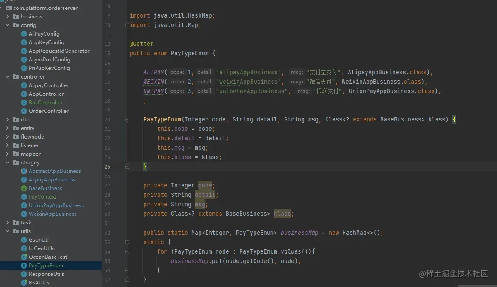Screen dimensions: 497x287
Task: Click the @Getter annotation
Action: pyautogui.click(x=141, y=44)
